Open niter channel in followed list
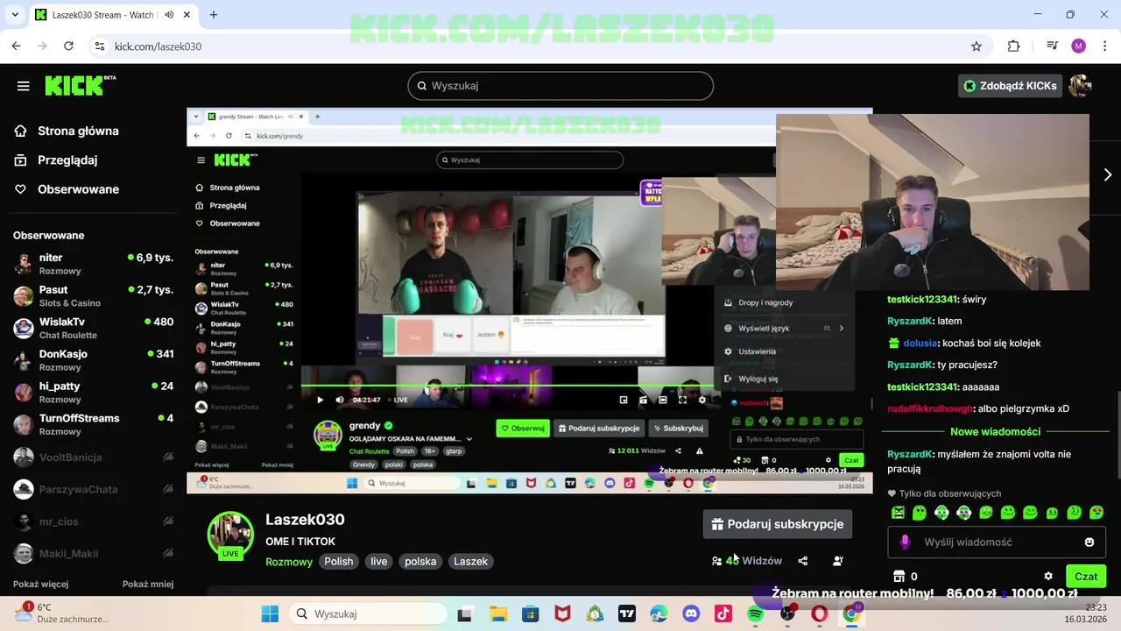This screenshot has width=1121, height=631. click(92, 264)
